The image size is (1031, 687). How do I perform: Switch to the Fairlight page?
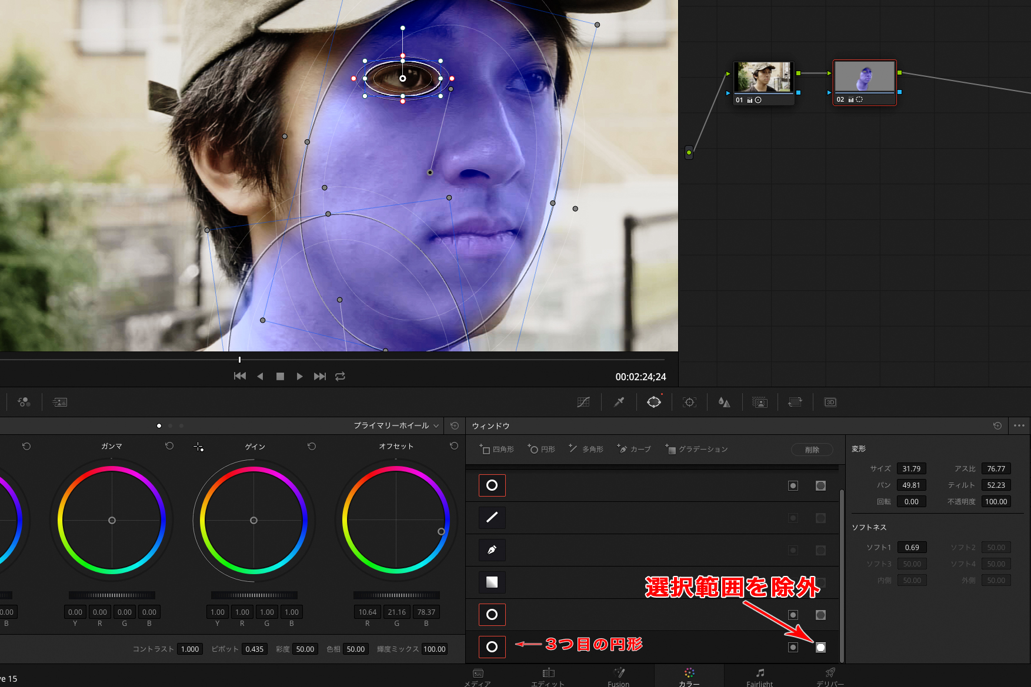point(760,676)
